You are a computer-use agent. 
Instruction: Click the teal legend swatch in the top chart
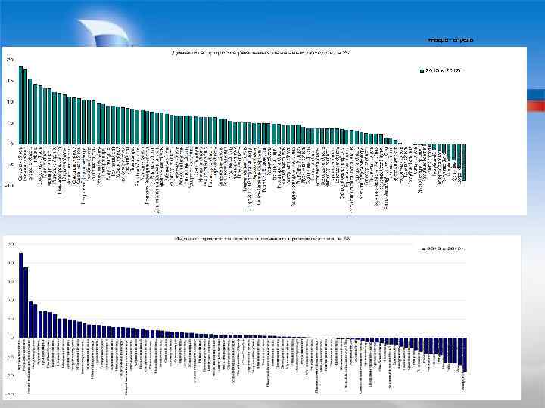422,71
